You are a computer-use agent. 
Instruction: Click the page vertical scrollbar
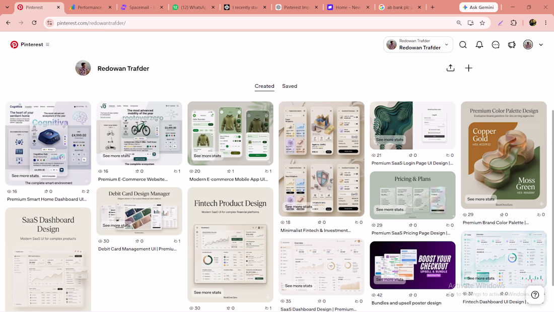[552, 198]
